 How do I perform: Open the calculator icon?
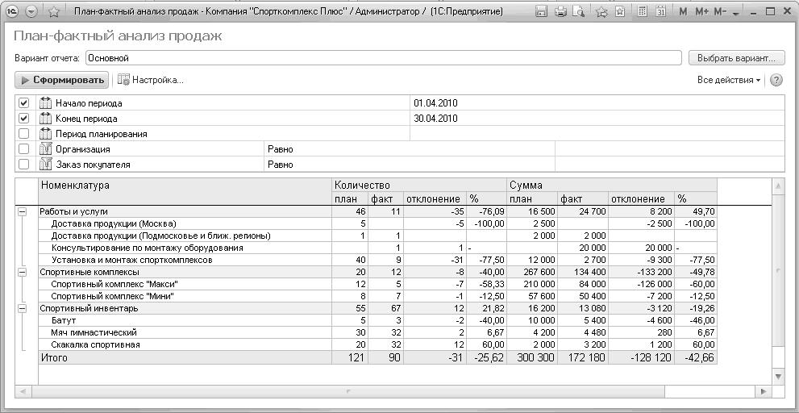click(x=643, y=11)
